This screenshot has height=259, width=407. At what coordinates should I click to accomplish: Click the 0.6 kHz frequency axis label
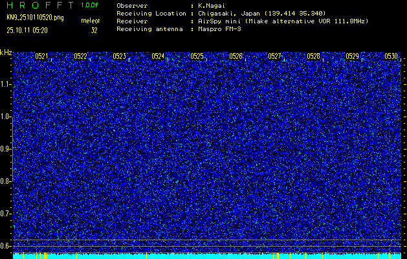6,245
